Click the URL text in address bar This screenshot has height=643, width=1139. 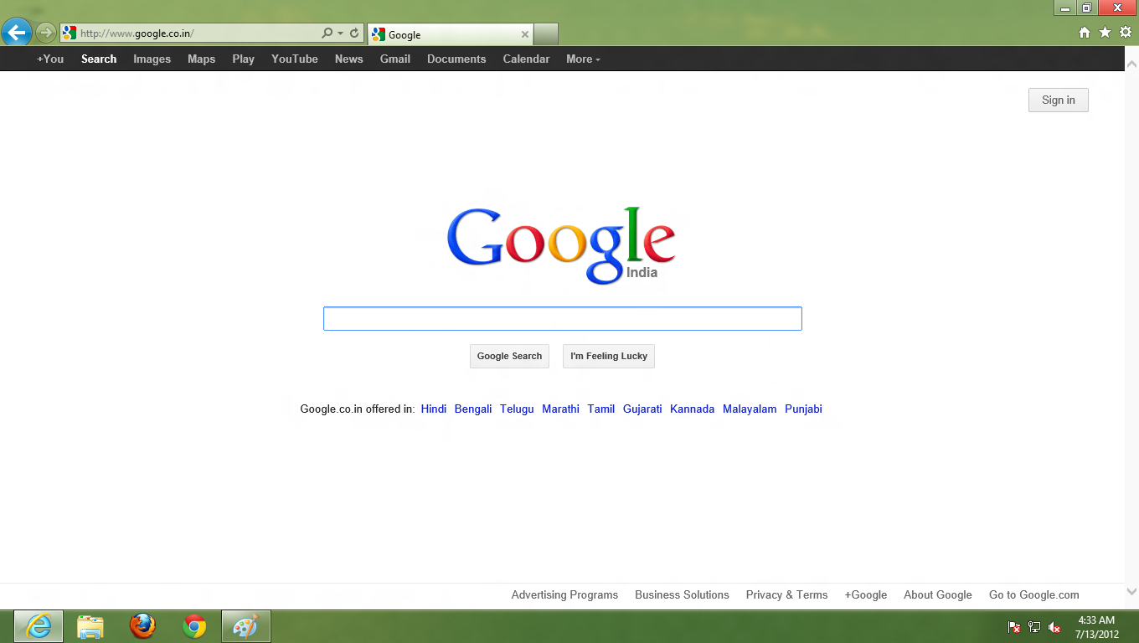coord(137,33)
